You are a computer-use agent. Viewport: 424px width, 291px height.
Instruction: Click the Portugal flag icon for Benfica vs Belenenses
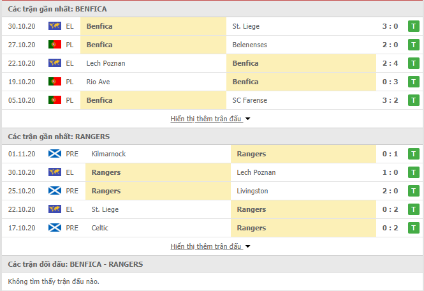coord(55,45)
